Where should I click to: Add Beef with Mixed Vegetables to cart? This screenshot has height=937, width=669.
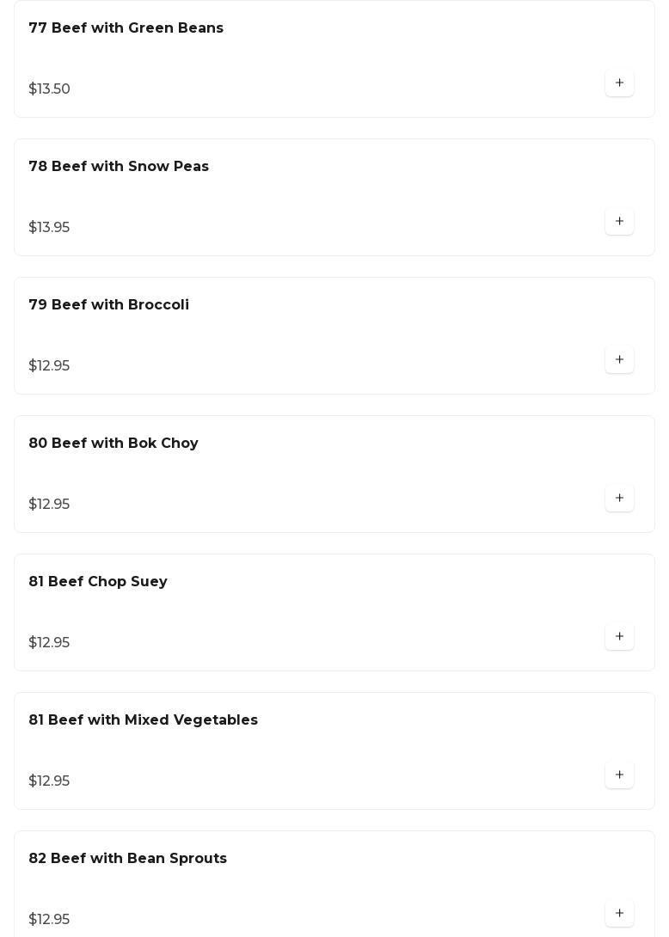point(619,775)
